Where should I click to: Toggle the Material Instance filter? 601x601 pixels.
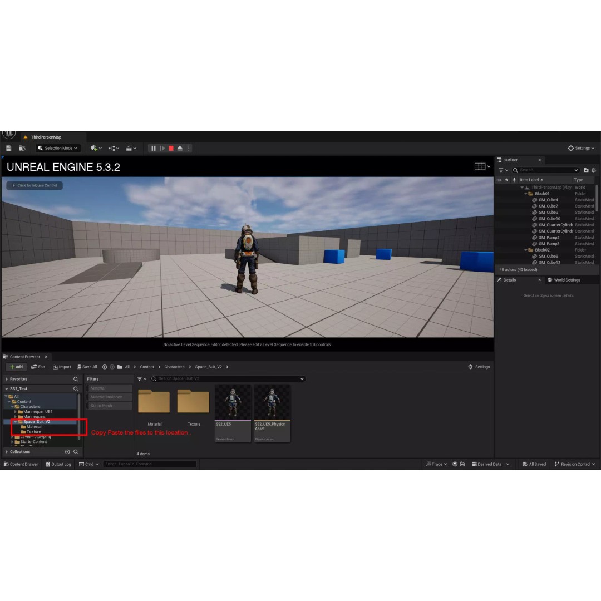tap(109, 397)
